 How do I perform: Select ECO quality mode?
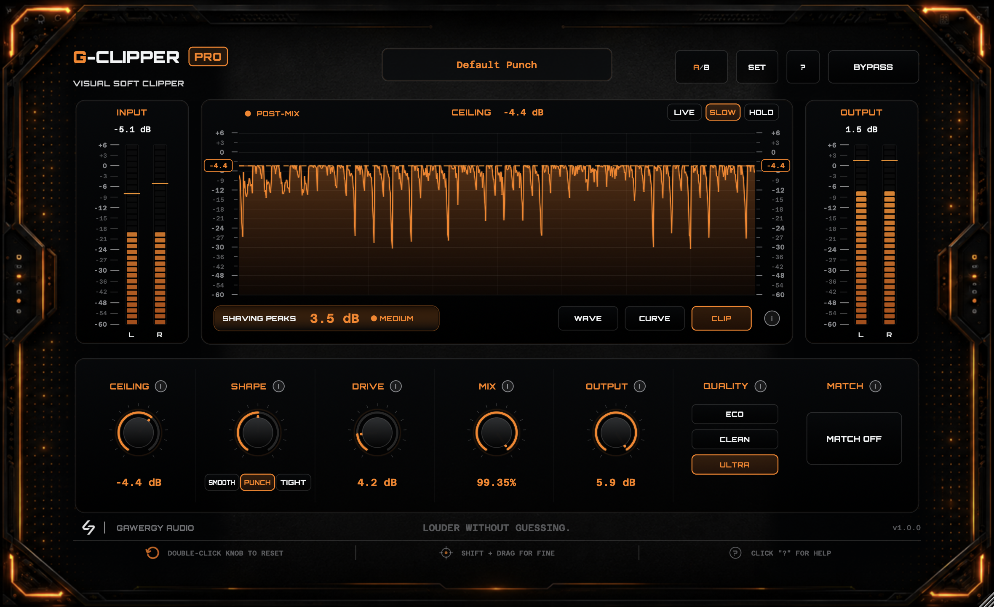tap(735, 414)
